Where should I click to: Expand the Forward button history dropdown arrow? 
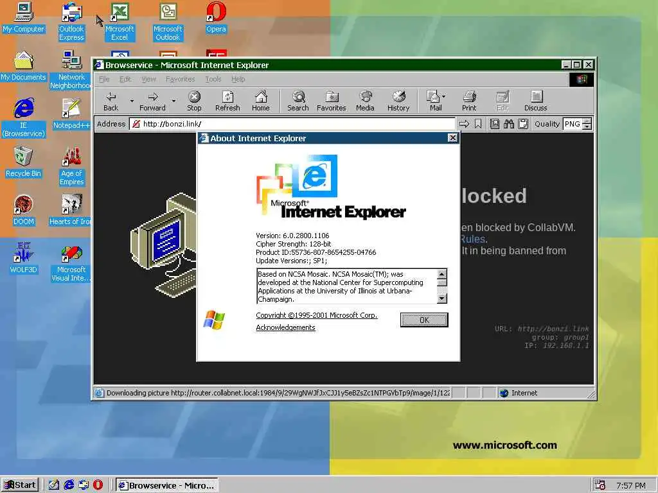click(173, 101)
